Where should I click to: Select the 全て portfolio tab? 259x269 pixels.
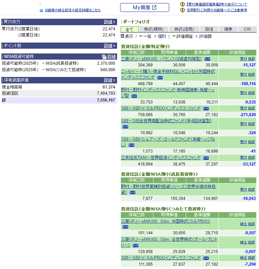129,29
